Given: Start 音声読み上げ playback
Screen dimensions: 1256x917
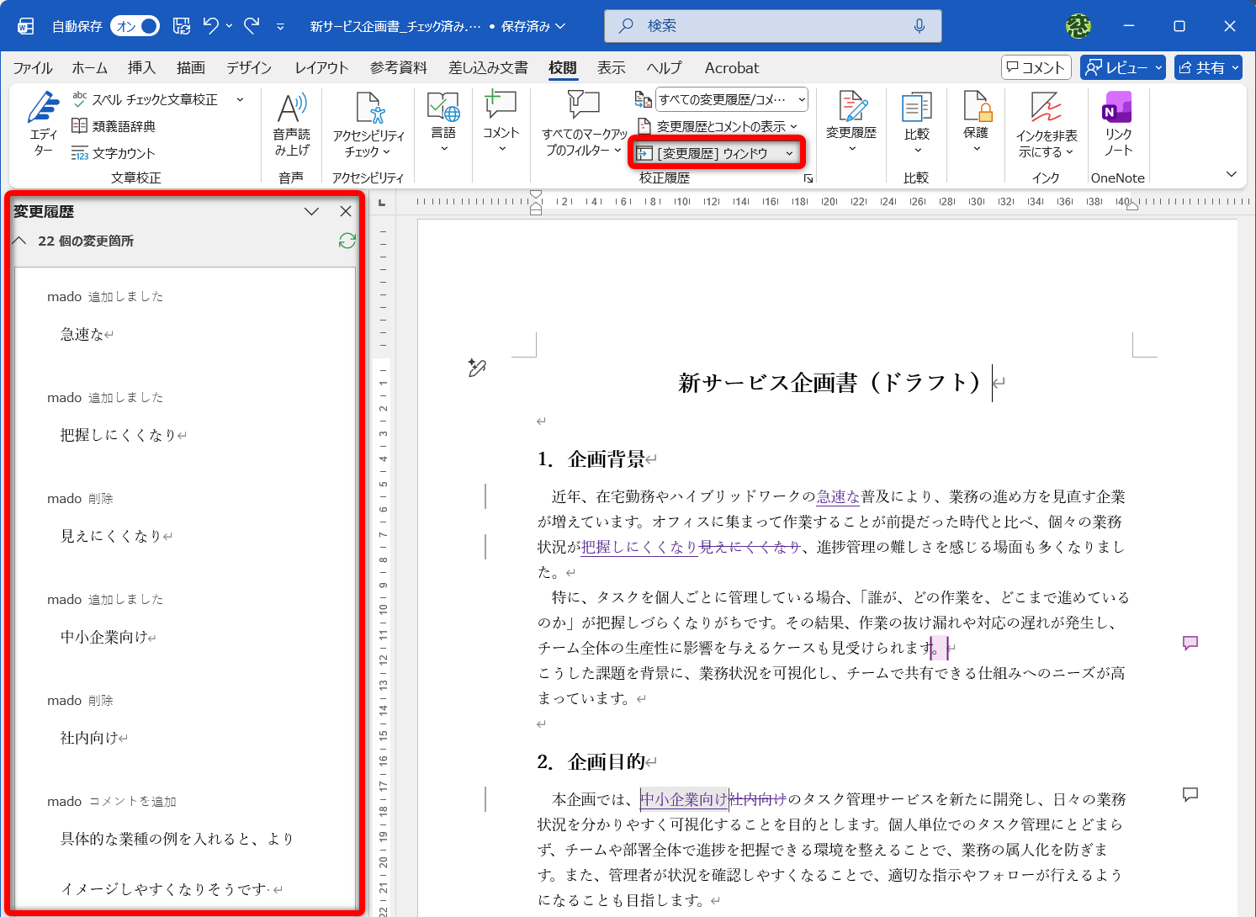Looking at the screenshot, I should [x=292, y=124].
